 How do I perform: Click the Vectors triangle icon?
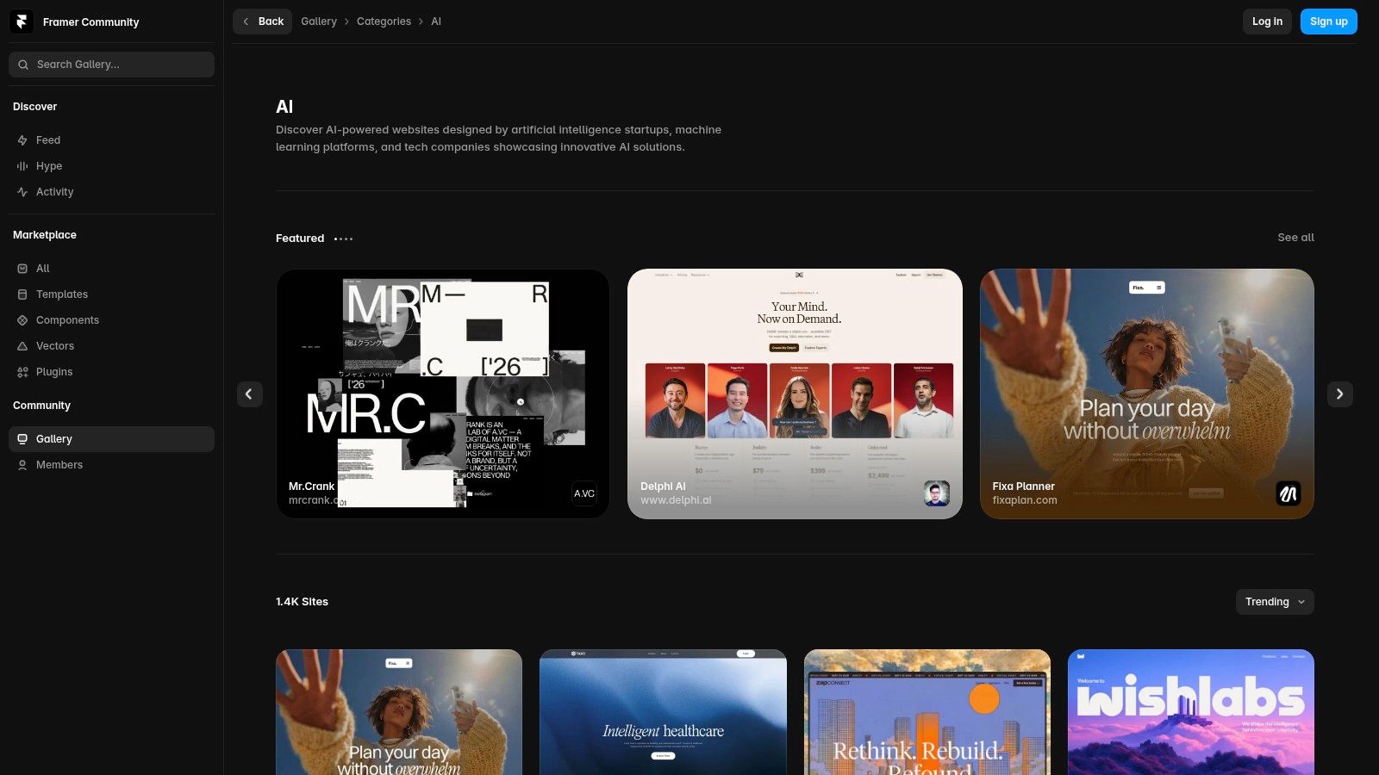click(x=22, y=346)
